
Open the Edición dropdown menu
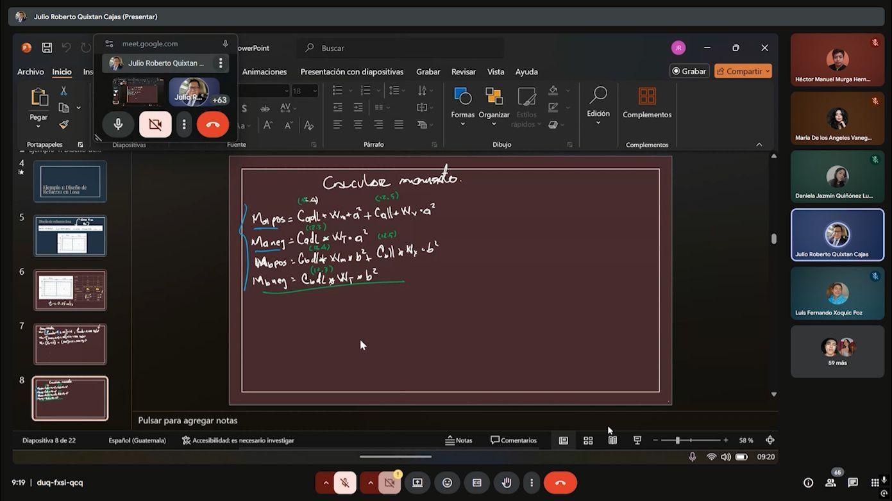pyautogui.click(x=598, y=104)
